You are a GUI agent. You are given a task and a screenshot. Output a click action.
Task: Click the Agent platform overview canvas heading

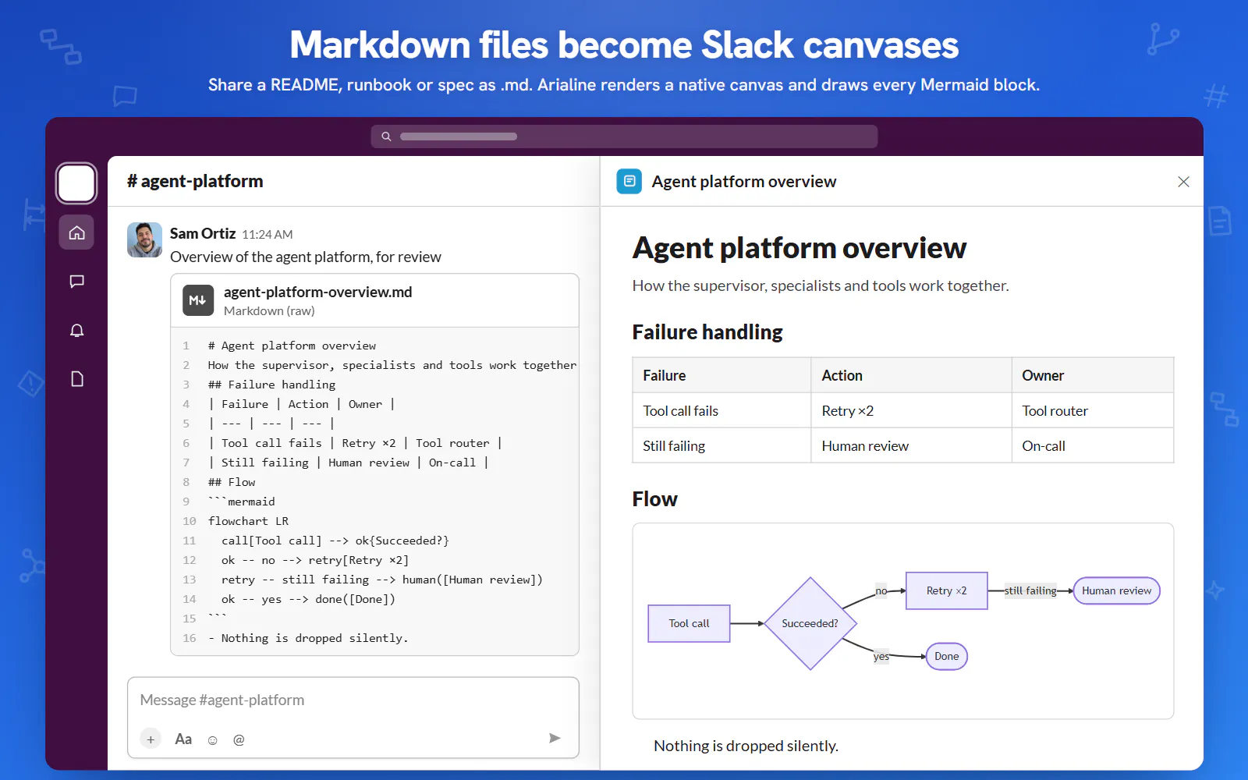coord(799,248)
